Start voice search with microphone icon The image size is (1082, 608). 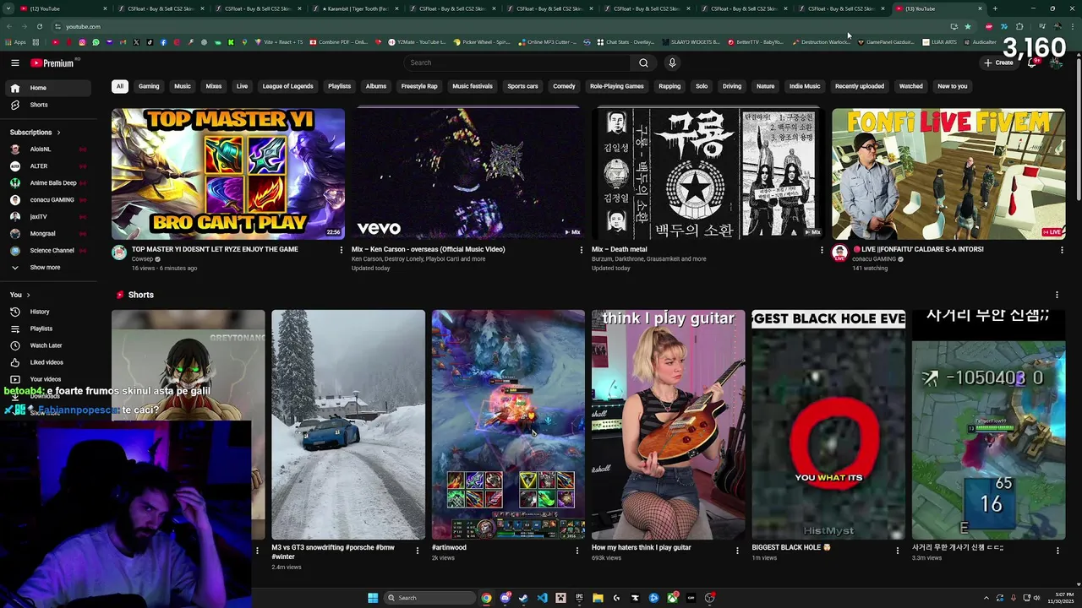coord(672,62)
